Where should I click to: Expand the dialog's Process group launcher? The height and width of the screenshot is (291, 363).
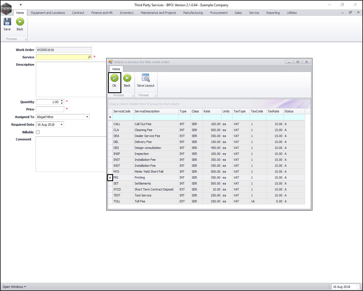pos(133,96)
